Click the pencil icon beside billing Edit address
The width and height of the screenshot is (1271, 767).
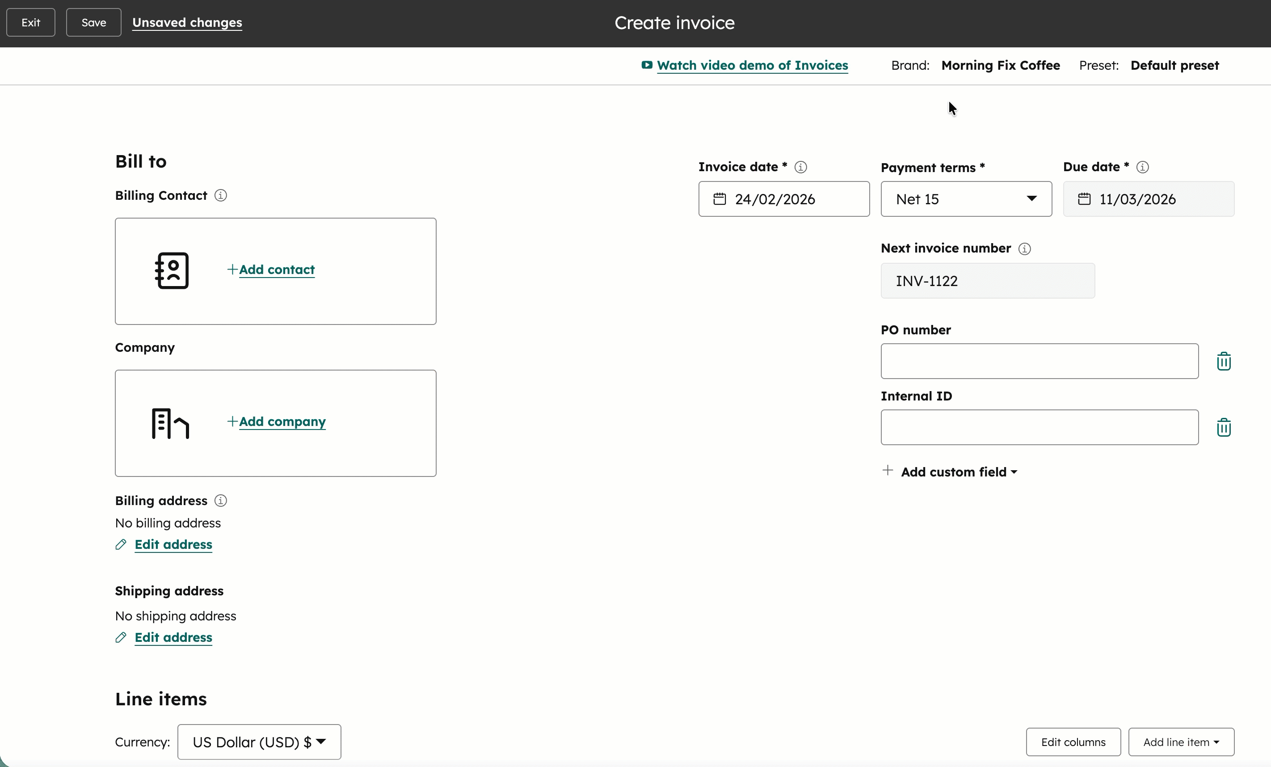(121, 545)
